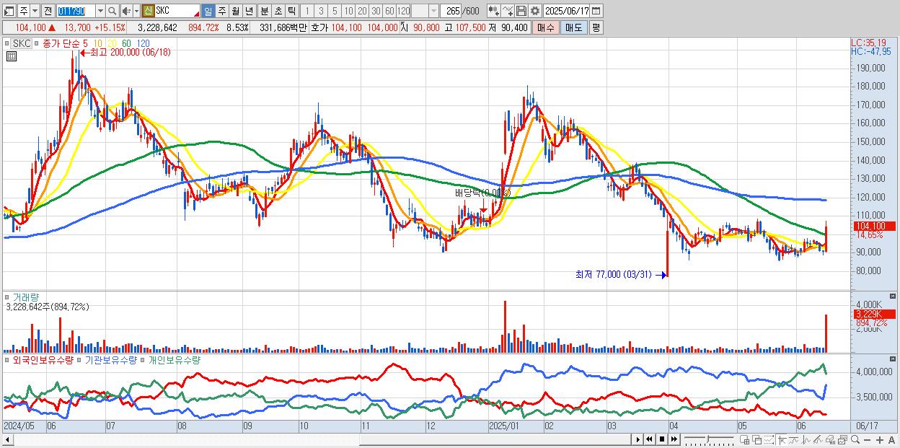
Task: Click the 최고 200,000 (06/18) annotation
Action: [131, 53]
